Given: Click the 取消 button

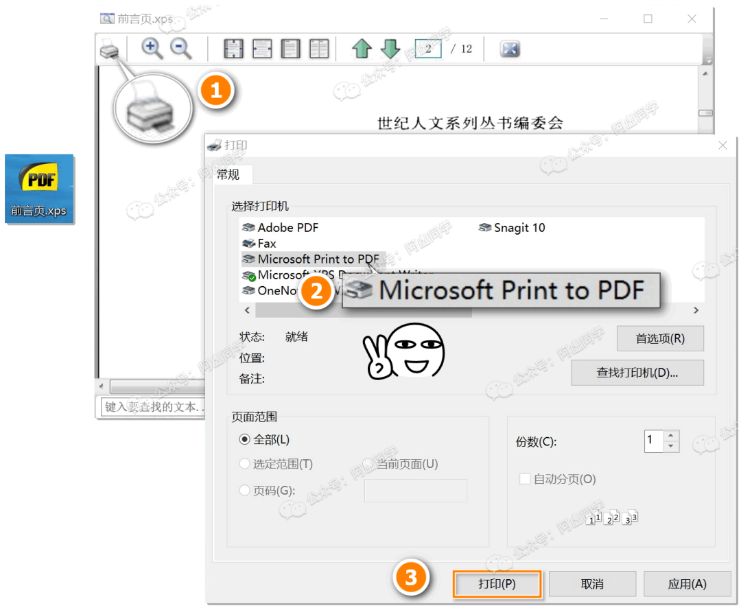Looking at the screenshot, I should (x=592, y=584).
